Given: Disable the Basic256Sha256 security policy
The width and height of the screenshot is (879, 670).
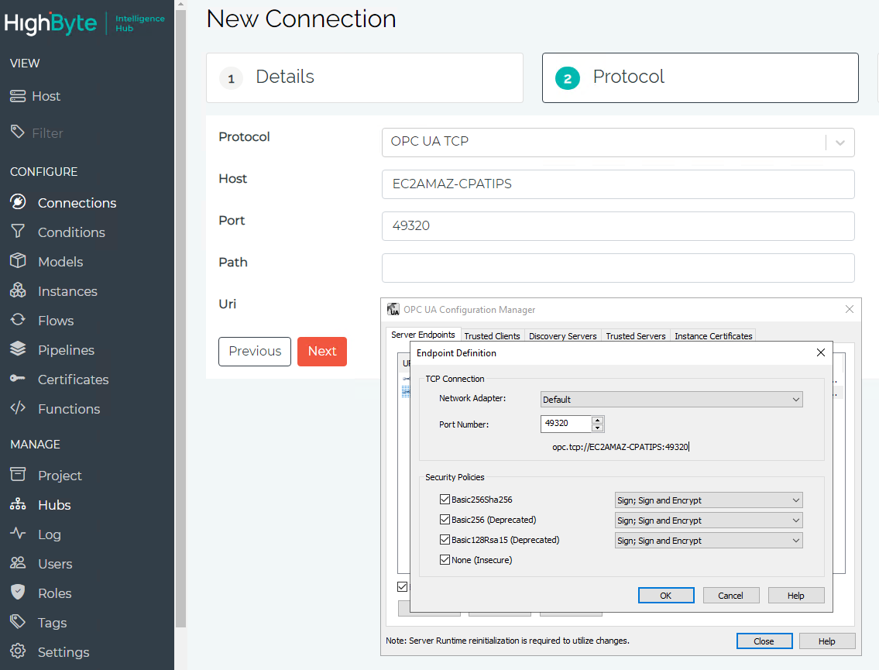Looking at the screenshot, I should point(445,499).
